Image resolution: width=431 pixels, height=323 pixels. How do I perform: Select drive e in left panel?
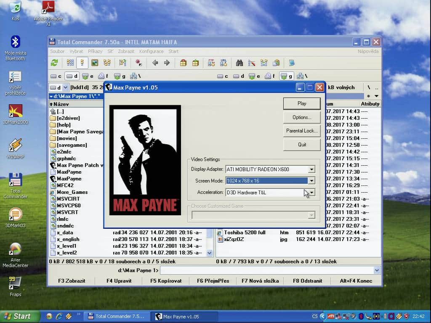point(88,76)
